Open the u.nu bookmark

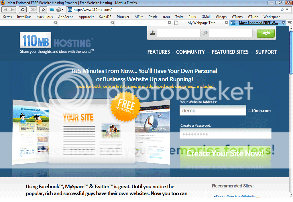166,17
